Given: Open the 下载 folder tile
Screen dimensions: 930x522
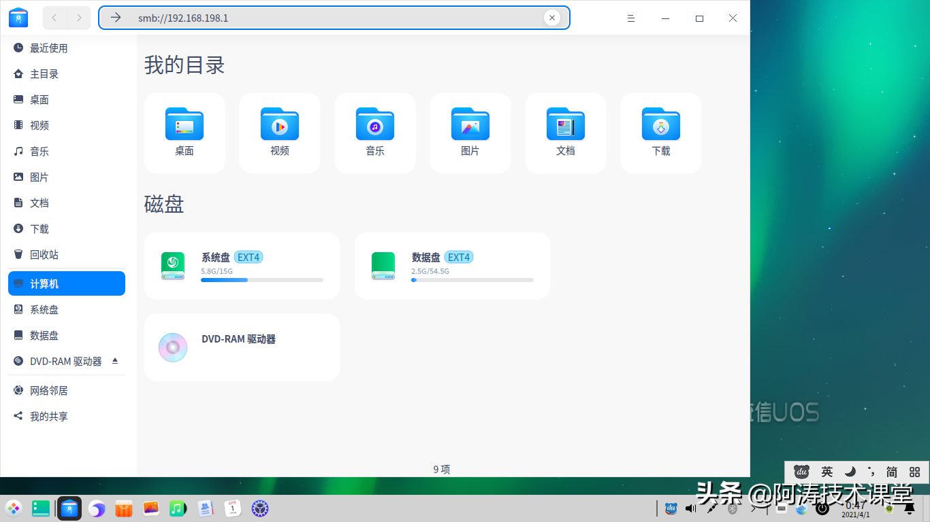Looking at the screenshot, I should 661,133.
